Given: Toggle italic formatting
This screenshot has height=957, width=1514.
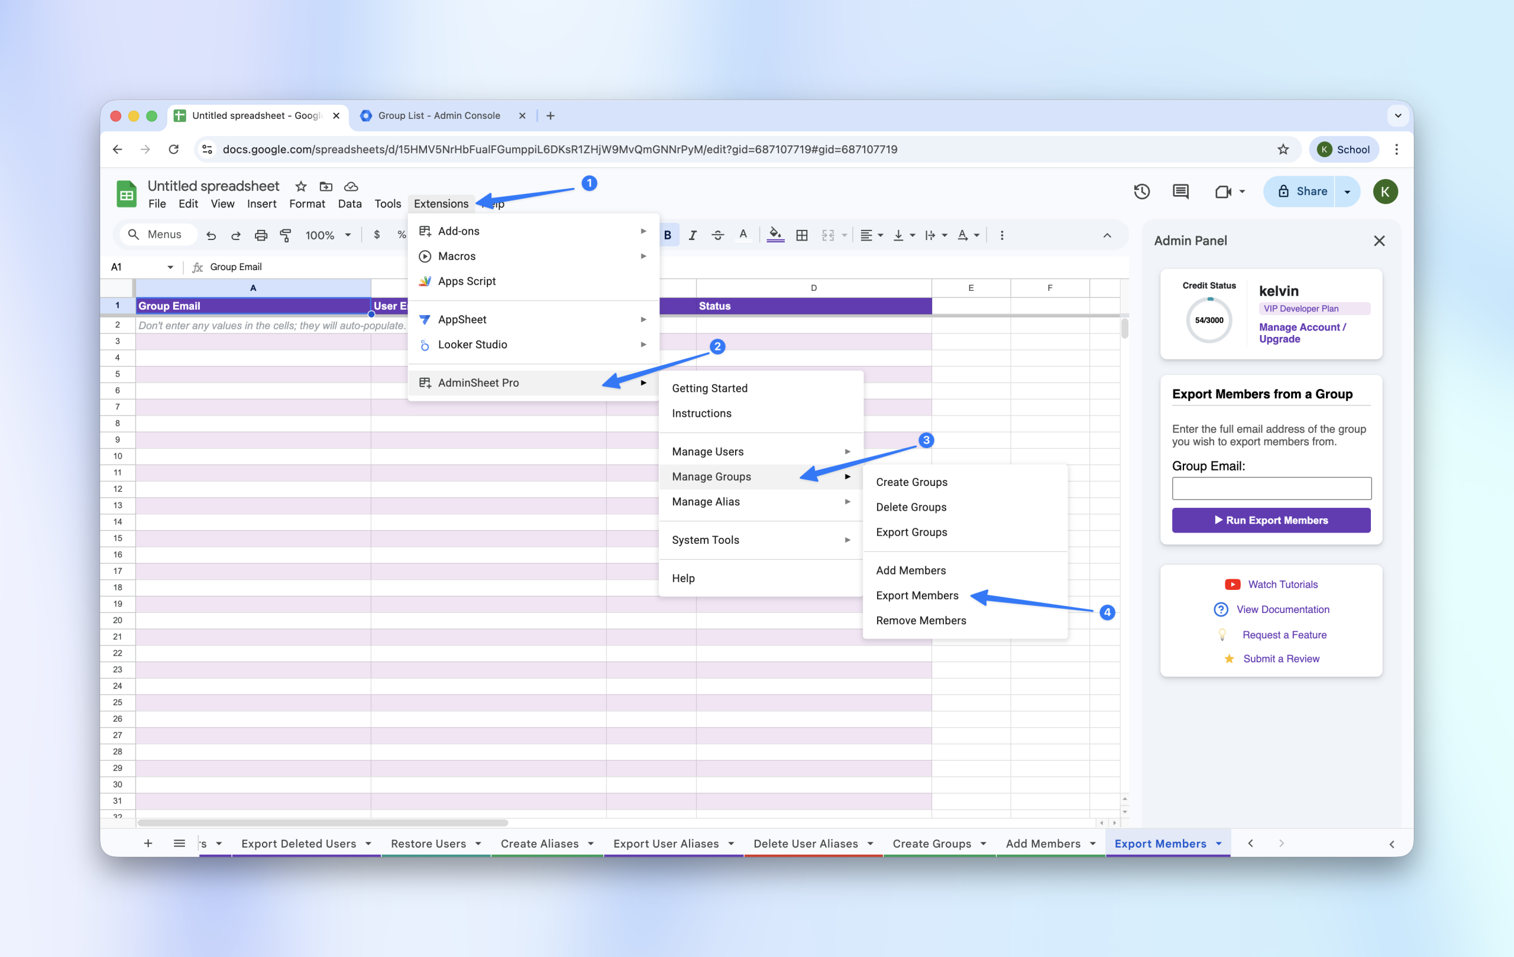Looking at the screenshot, I should 692,235.
